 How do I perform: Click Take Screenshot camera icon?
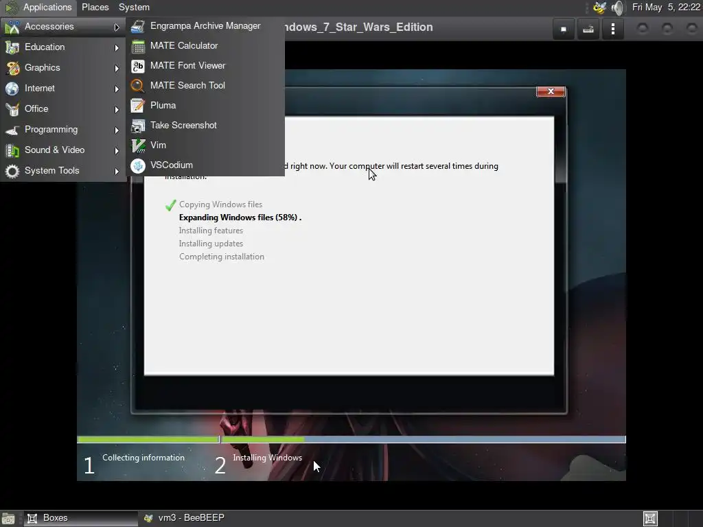click(137, 126)
